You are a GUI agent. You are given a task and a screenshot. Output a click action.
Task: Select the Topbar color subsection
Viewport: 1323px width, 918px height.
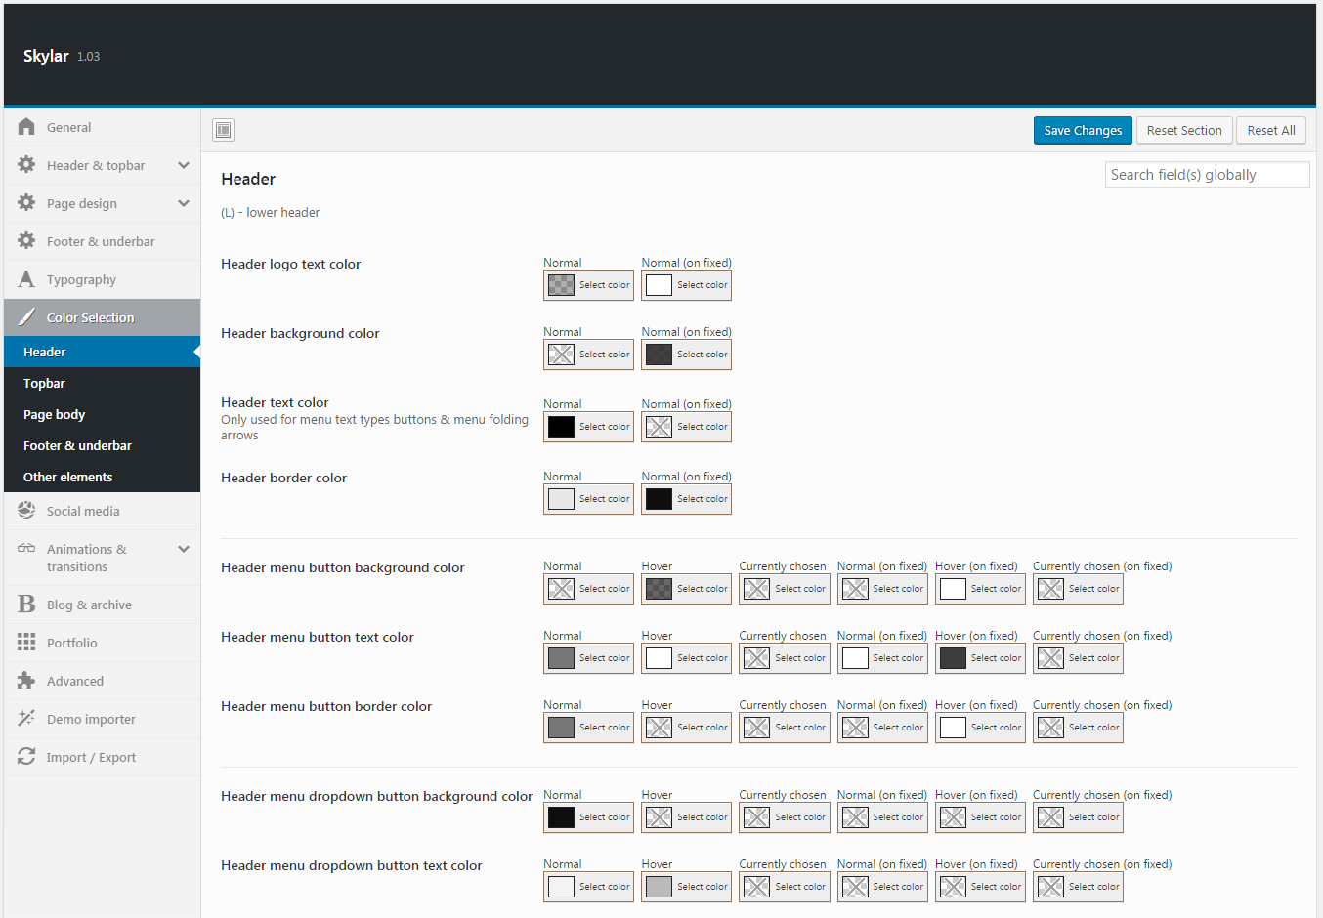point(102,383)
